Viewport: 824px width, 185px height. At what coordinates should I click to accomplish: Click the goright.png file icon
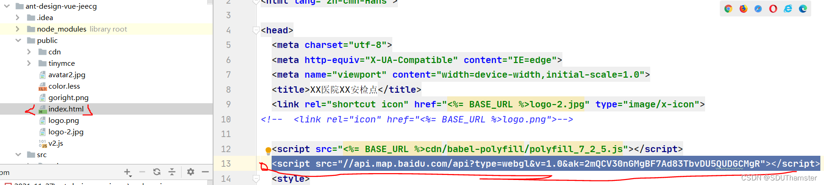(x=43, y=98)
